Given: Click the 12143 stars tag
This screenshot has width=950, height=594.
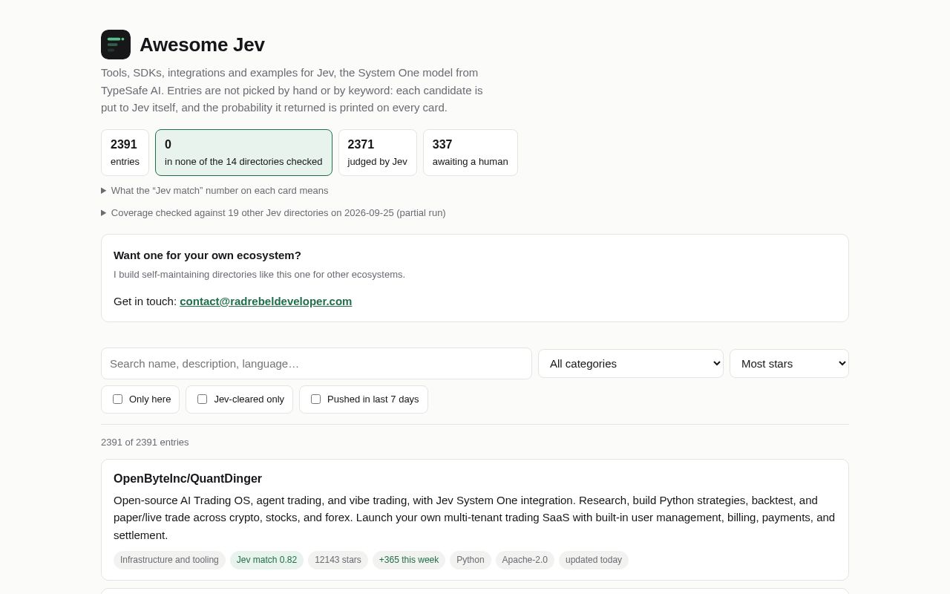Looking at the screenshot, I should coord(338,560).
